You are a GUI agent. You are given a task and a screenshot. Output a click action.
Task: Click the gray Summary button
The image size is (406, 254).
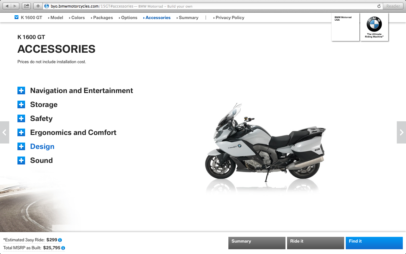257,243
